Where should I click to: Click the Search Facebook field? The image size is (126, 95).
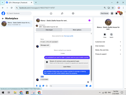(19, 13)
